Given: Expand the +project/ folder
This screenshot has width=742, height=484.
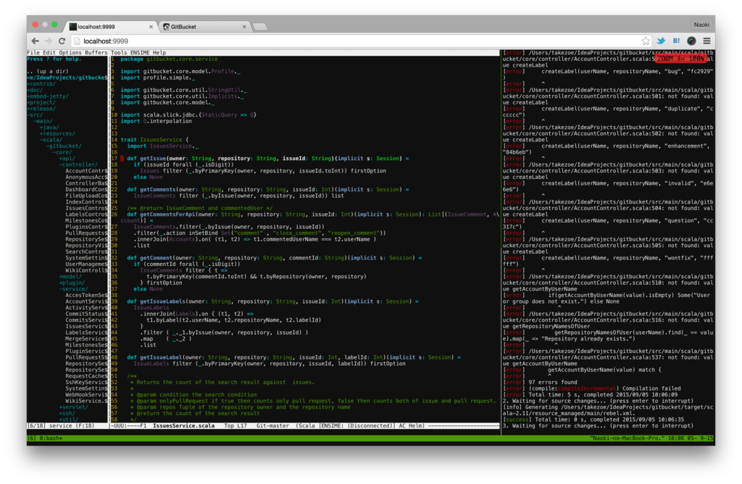Looking at the screenshot, I should (x=41, y=102).
